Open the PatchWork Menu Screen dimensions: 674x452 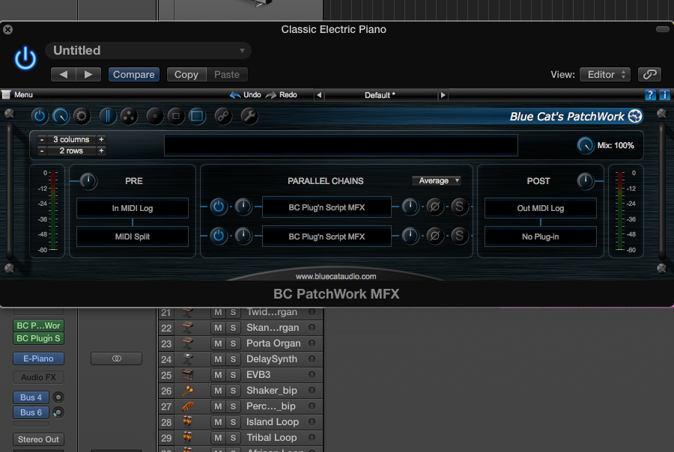coord(18,94)
